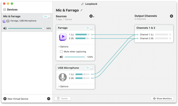Click the USB Microphone icon in Sources
This screenshot has width=178, height=106.
(63, 77)
